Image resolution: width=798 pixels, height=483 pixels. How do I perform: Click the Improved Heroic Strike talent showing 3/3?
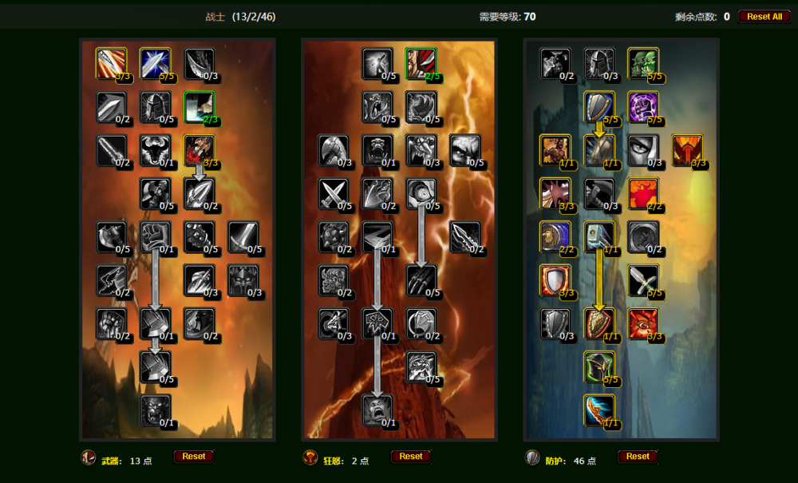111,63
